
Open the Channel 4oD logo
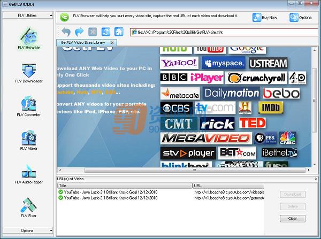297,78
